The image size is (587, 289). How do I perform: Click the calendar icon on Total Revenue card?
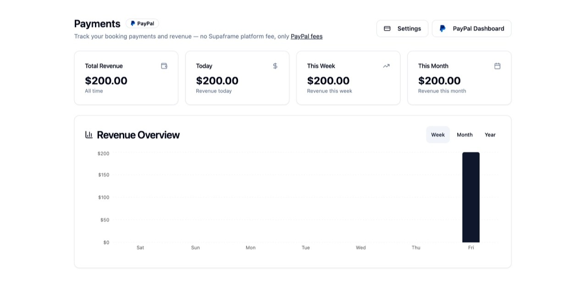164,66
